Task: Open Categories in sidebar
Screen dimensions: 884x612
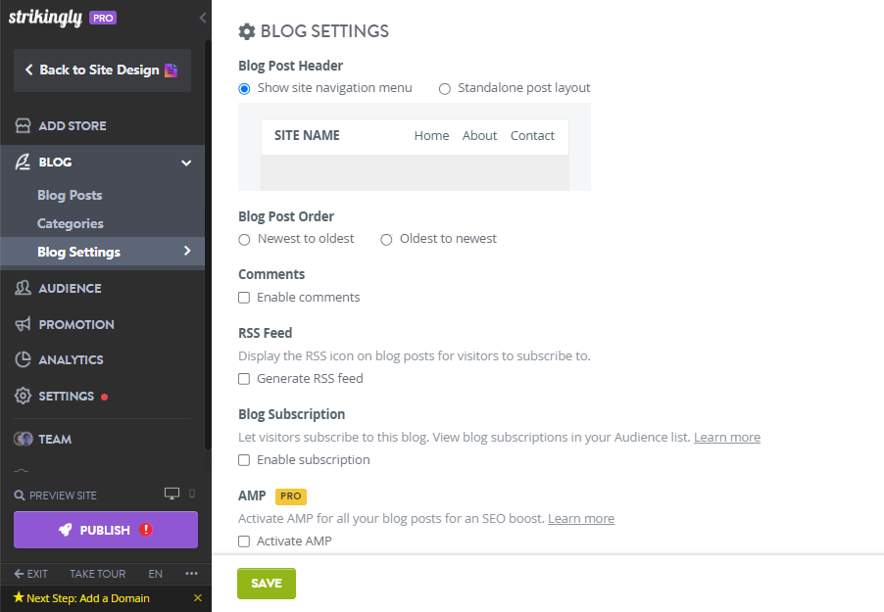Action: click(x=71, y=224)
